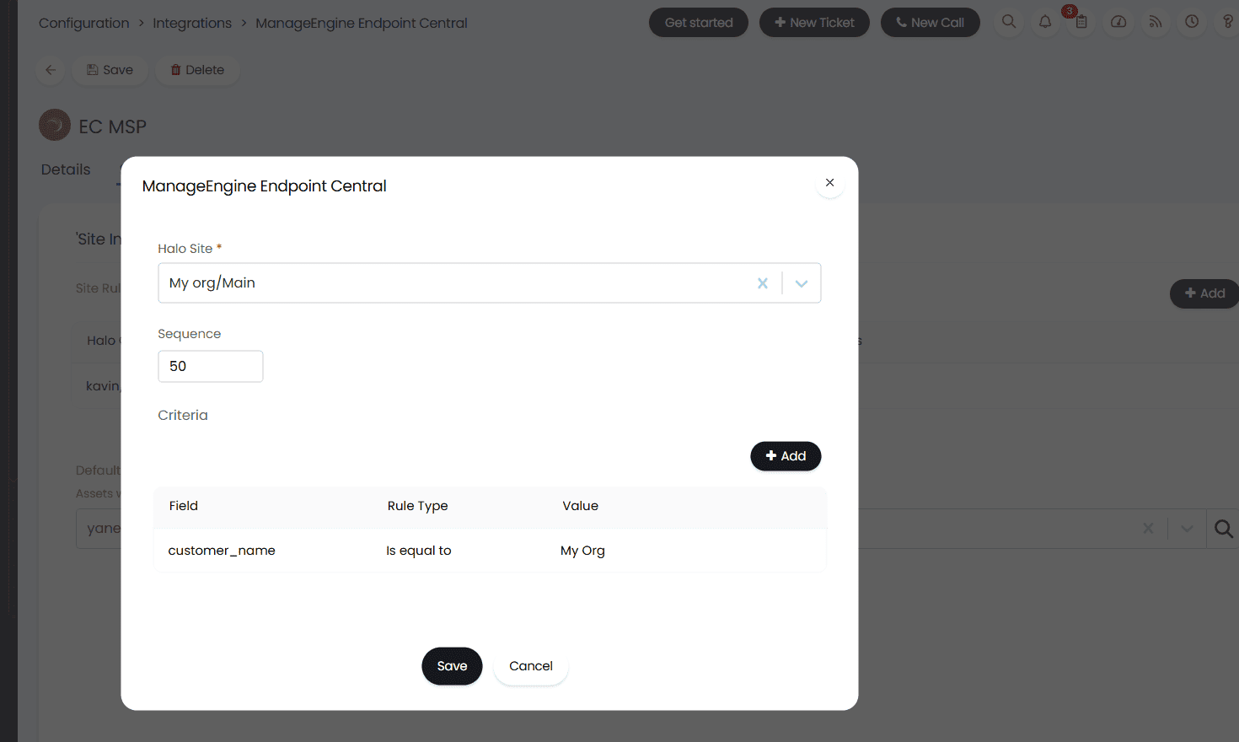1239x742 pixels.
Task: Click the Sequence number field
Action: (211, 366)
